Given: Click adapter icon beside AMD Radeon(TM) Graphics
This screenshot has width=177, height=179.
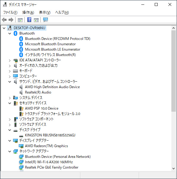Looking at the screenshot, I should pyautogui.click(x=21, y=146).
